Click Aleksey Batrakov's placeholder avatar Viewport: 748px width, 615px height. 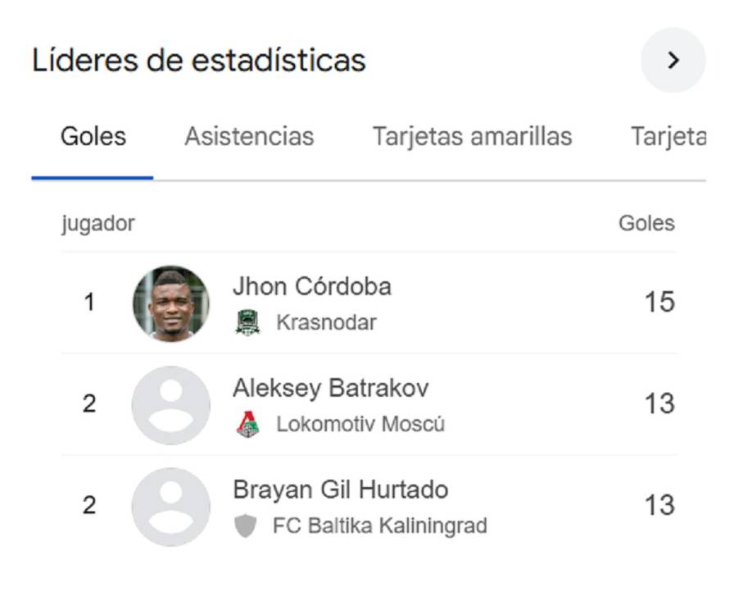(170, 404)
